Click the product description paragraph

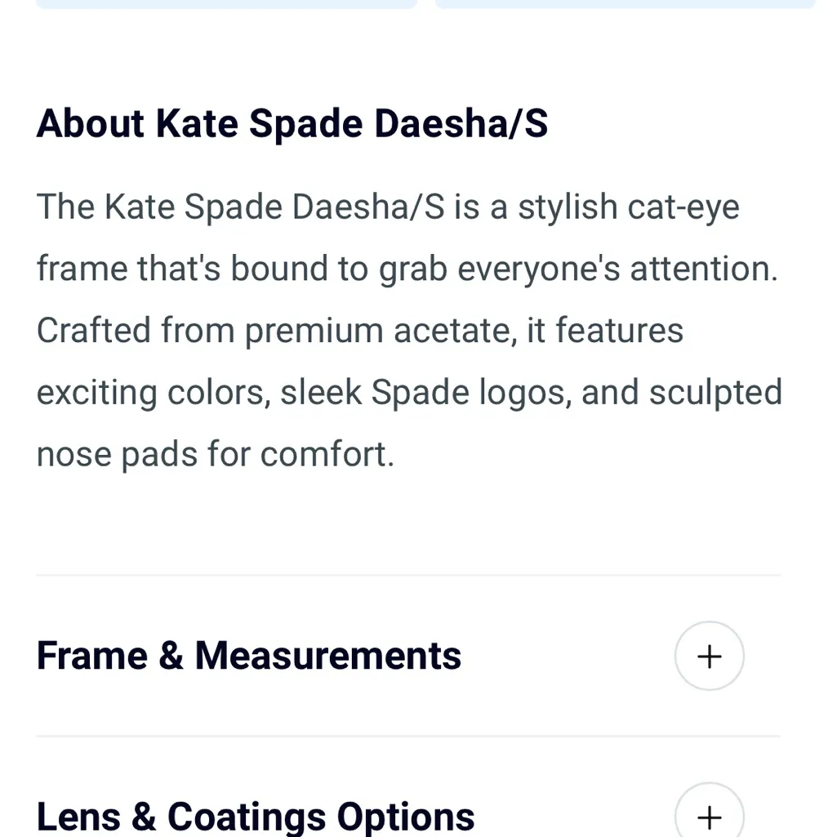click(x=408, y=330)
